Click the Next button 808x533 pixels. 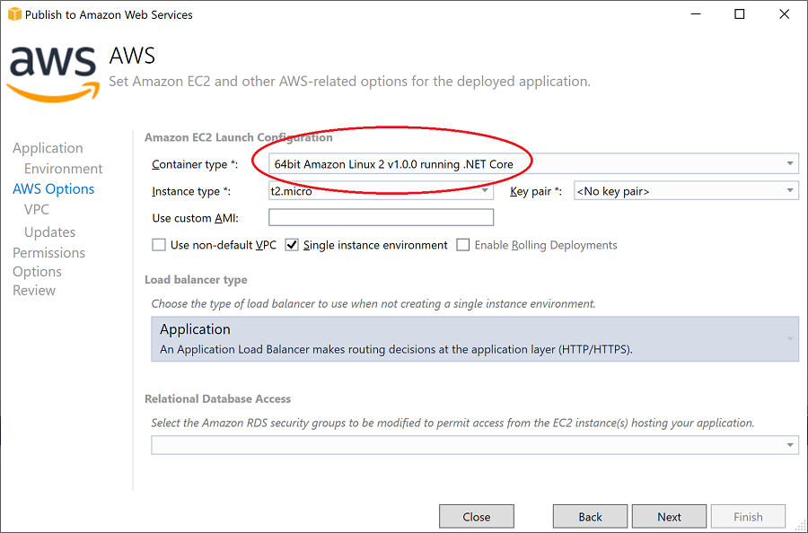(669, 516)
